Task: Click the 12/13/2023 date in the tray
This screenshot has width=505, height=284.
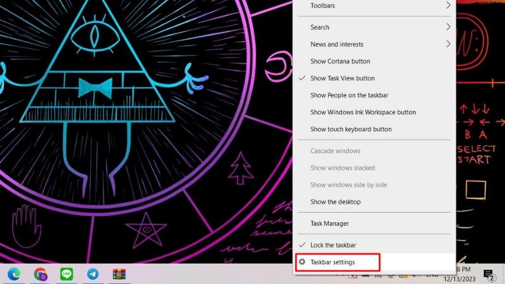Action: click(460, 279)
